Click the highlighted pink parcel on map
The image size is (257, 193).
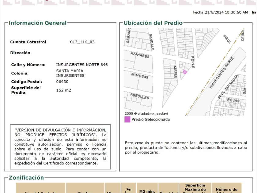pyautogui.click(x=185, y=72)
